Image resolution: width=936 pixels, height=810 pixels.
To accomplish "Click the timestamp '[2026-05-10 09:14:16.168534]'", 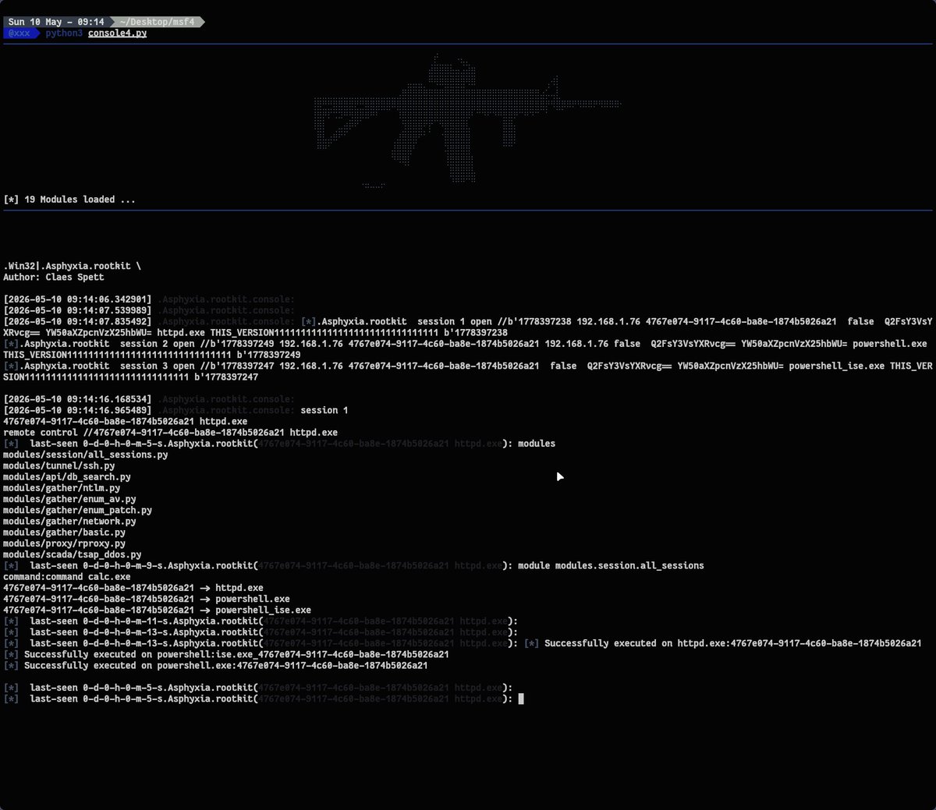I will click(77, 399).
